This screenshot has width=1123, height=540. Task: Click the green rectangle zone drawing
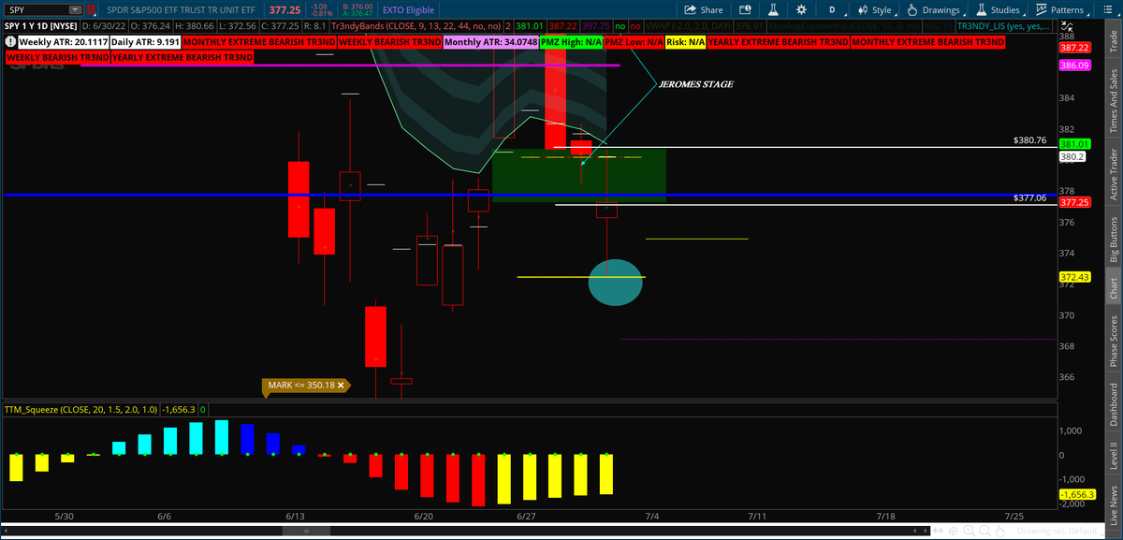[578, 174]
